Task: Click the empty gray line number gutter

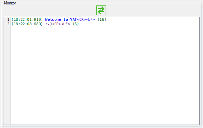Action: (7, 75)
